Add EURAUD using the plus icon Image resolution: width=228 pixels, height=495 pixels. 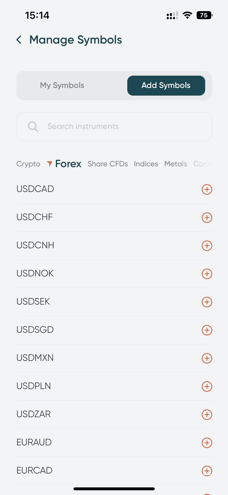[x=207, y=443]
